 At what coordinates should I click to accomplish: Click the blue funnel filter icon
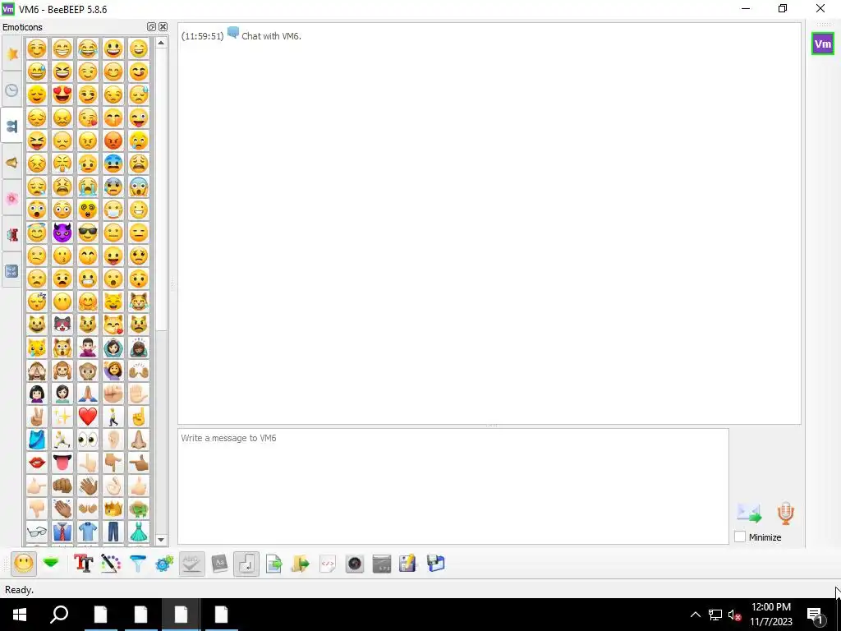point(138,564)
